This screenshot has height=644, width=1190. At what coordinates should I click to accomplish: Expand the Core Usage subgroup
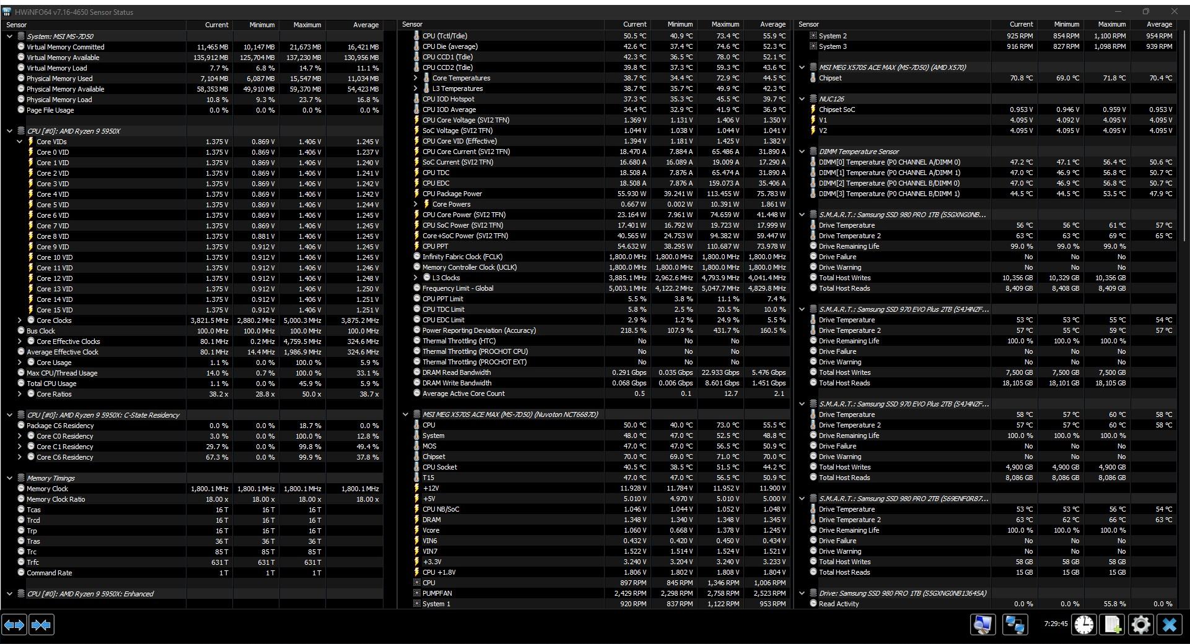19,363
